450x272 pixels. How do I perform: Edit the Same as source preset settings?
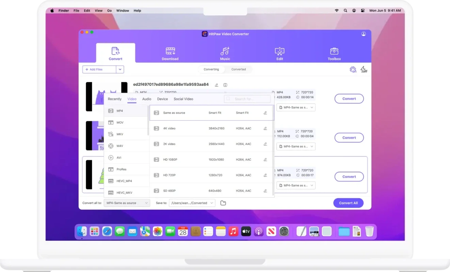tap(265, 113)
